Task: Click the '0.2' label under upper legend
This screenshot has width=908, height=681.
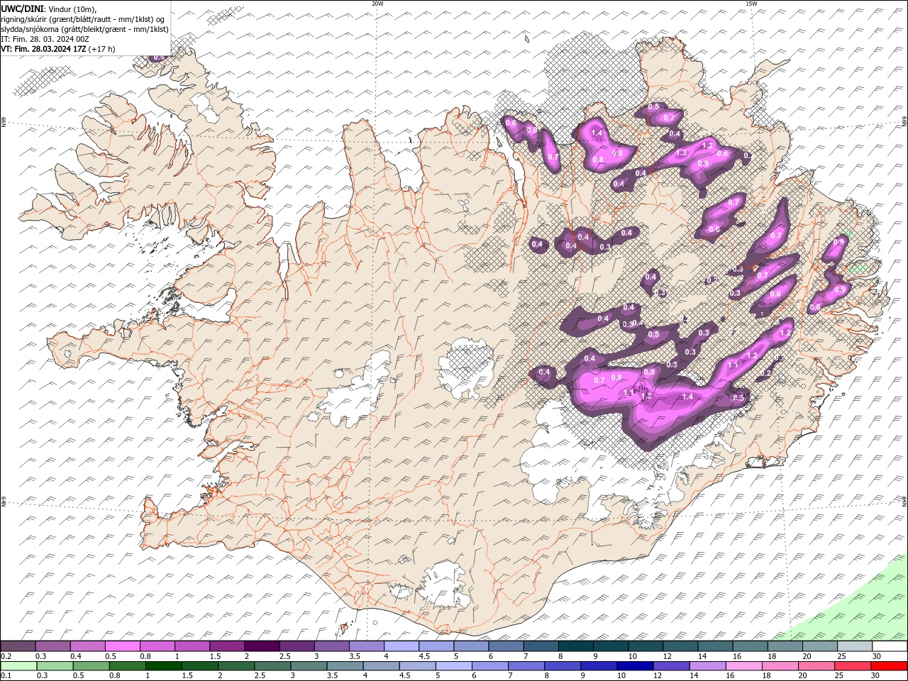Action: point(6,656)
